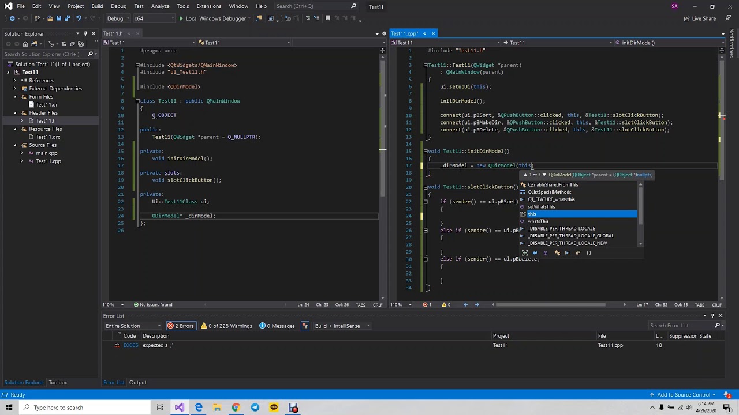Switch to the Test11.cpp tab

404,33
